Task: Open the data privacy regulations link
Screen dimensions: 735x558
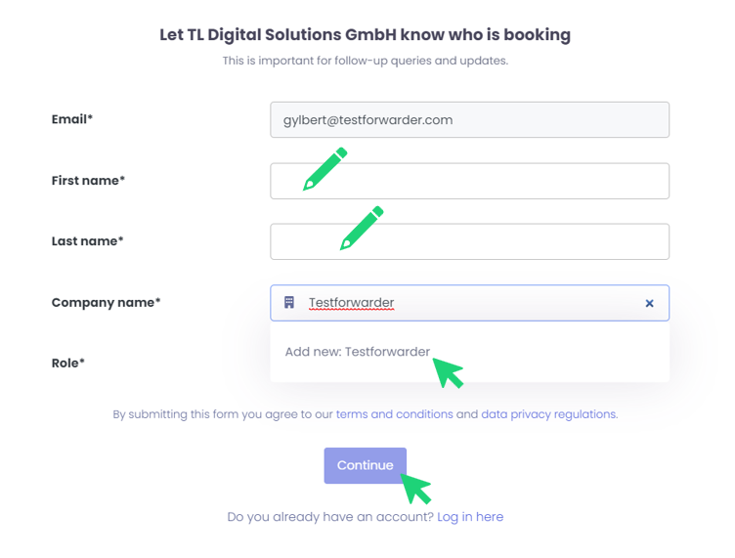Action: coord(548,414)
